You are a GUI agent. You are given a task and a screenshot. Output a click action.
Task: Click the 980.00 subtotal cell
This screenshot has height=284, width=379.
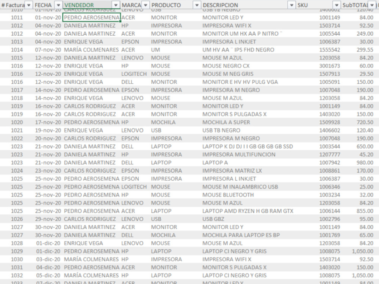pos(365,162)
